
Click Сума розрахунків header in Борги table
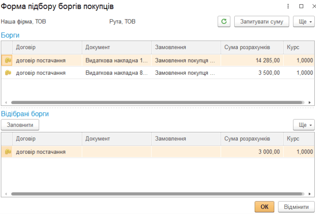pyautogui.click(x=252, y=47)
